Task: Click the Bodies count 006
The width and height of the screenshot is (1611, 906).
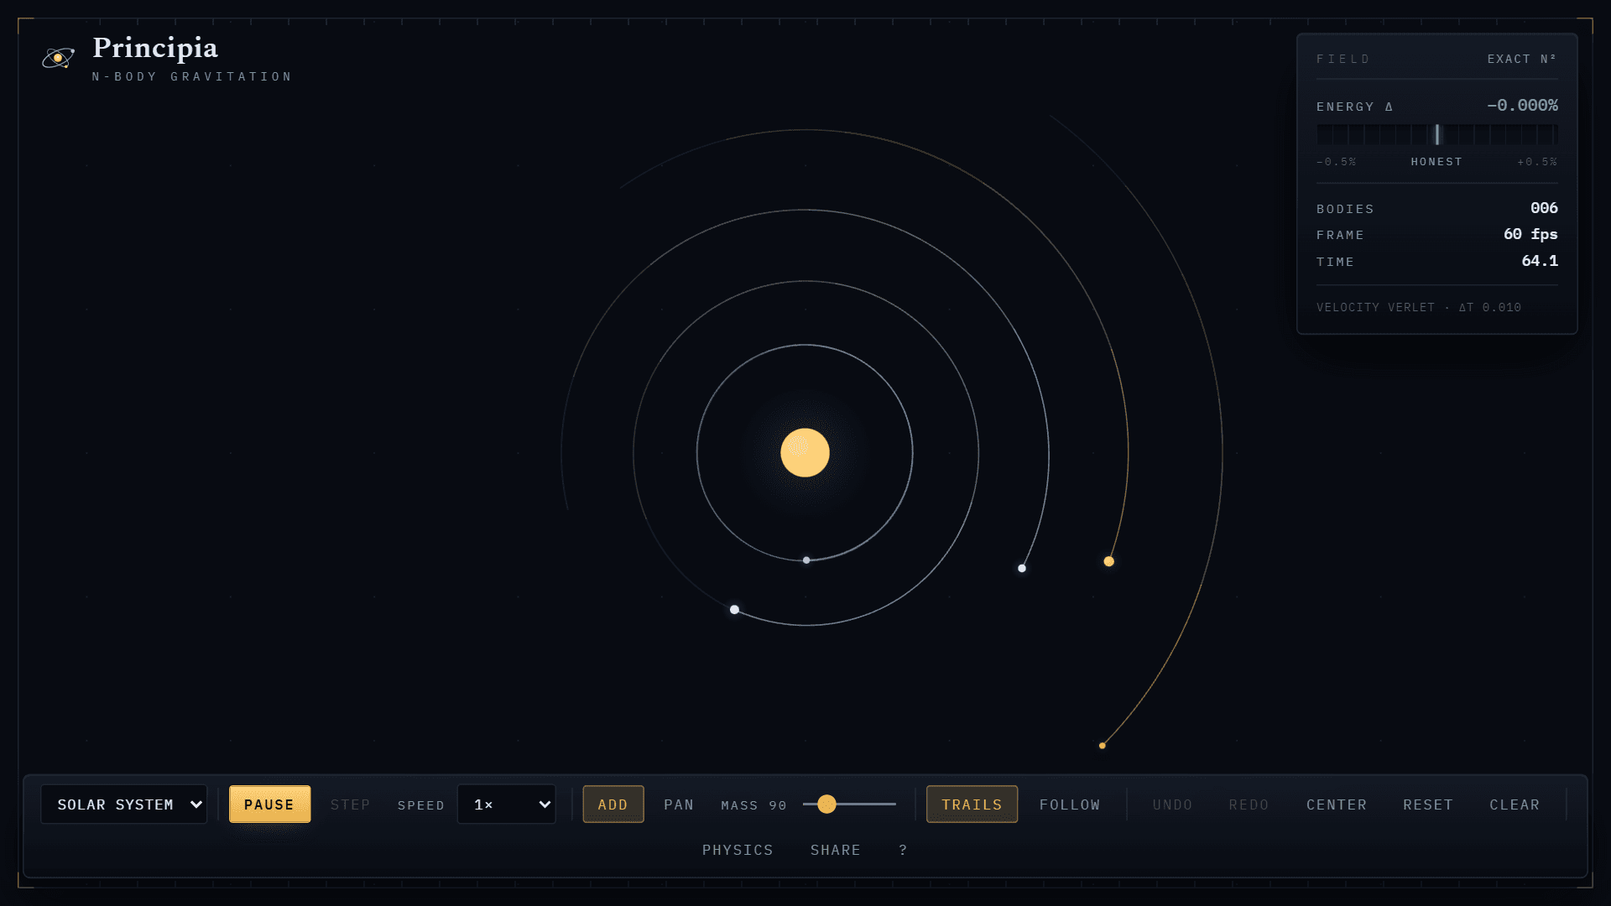Action: (1544, 208)
